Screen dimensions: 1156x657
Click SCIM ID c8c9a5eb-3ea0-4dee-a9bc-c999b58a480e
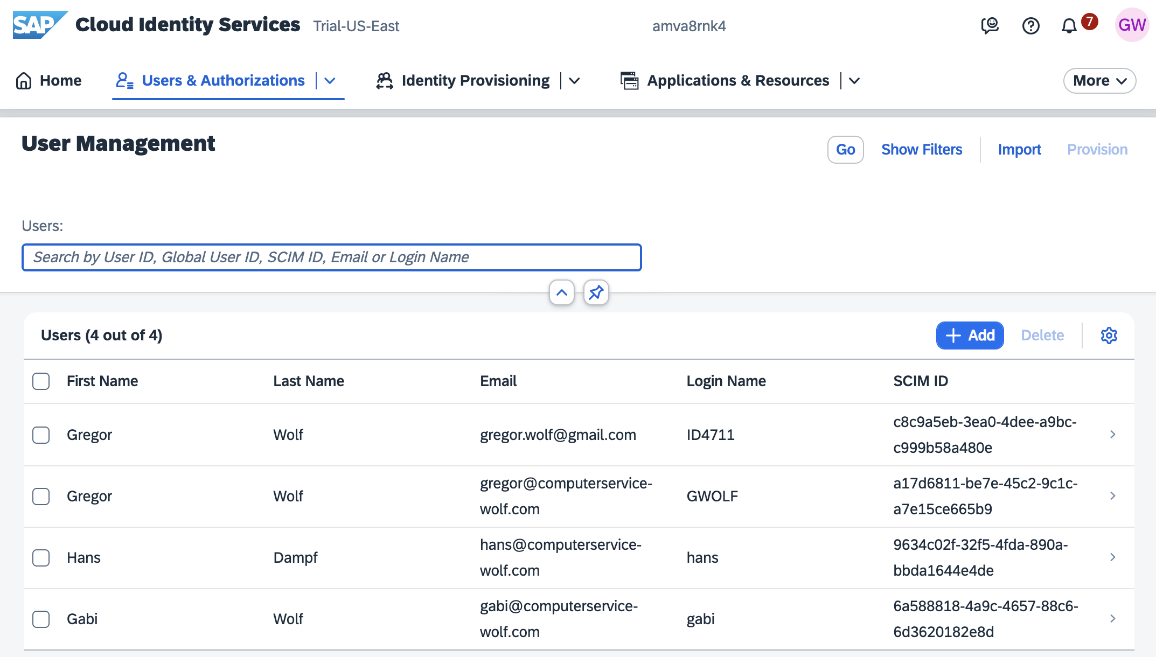click(985, 435)
